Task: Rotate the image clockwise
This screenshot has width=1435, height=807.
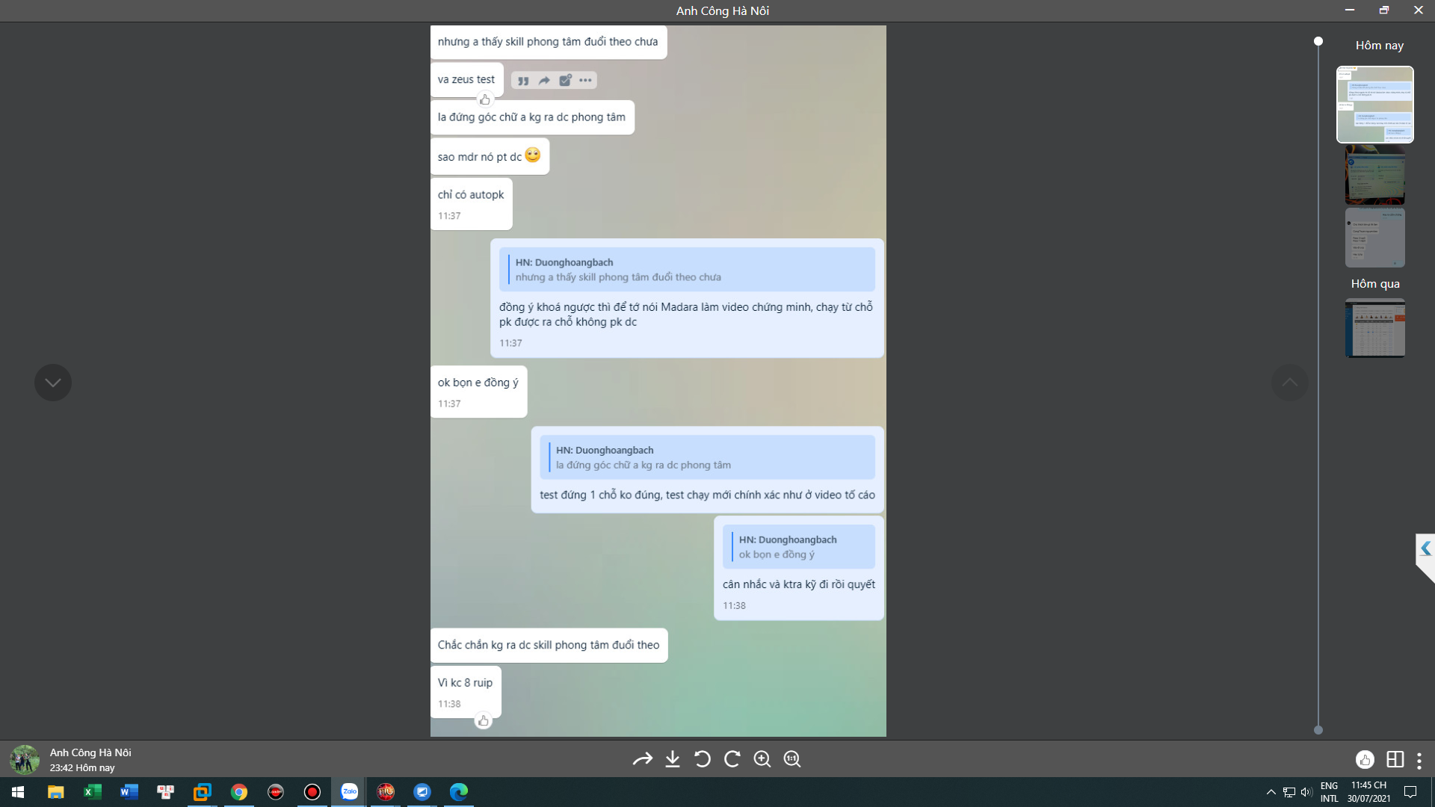Action: tap(732, 759)
